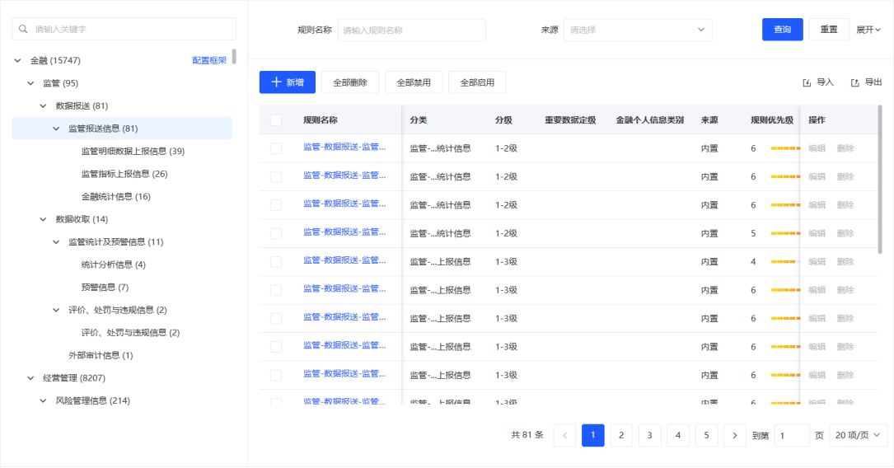Click the import icon next to 导入

coord(807,82)
